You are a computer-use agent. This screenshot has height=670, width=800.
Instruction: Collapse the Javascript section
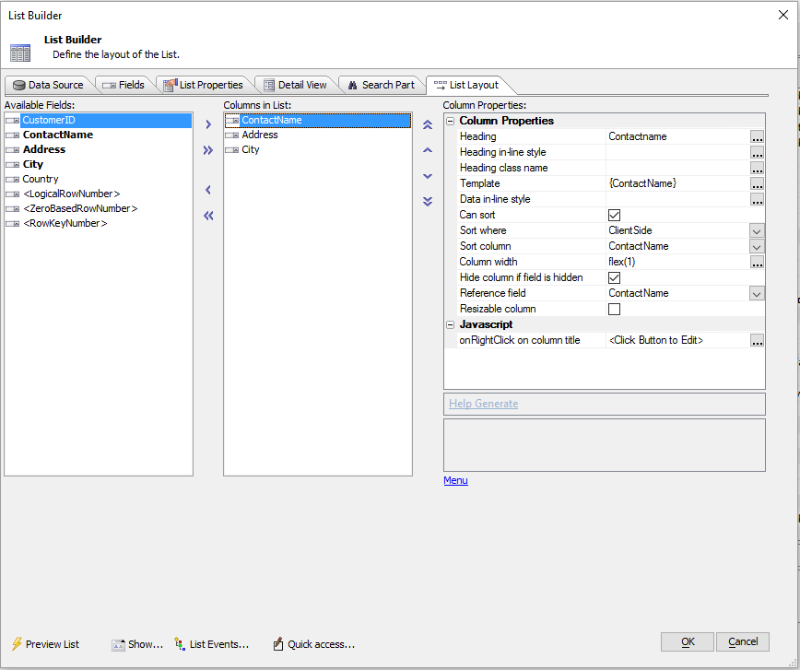click(x=450, y=324)
